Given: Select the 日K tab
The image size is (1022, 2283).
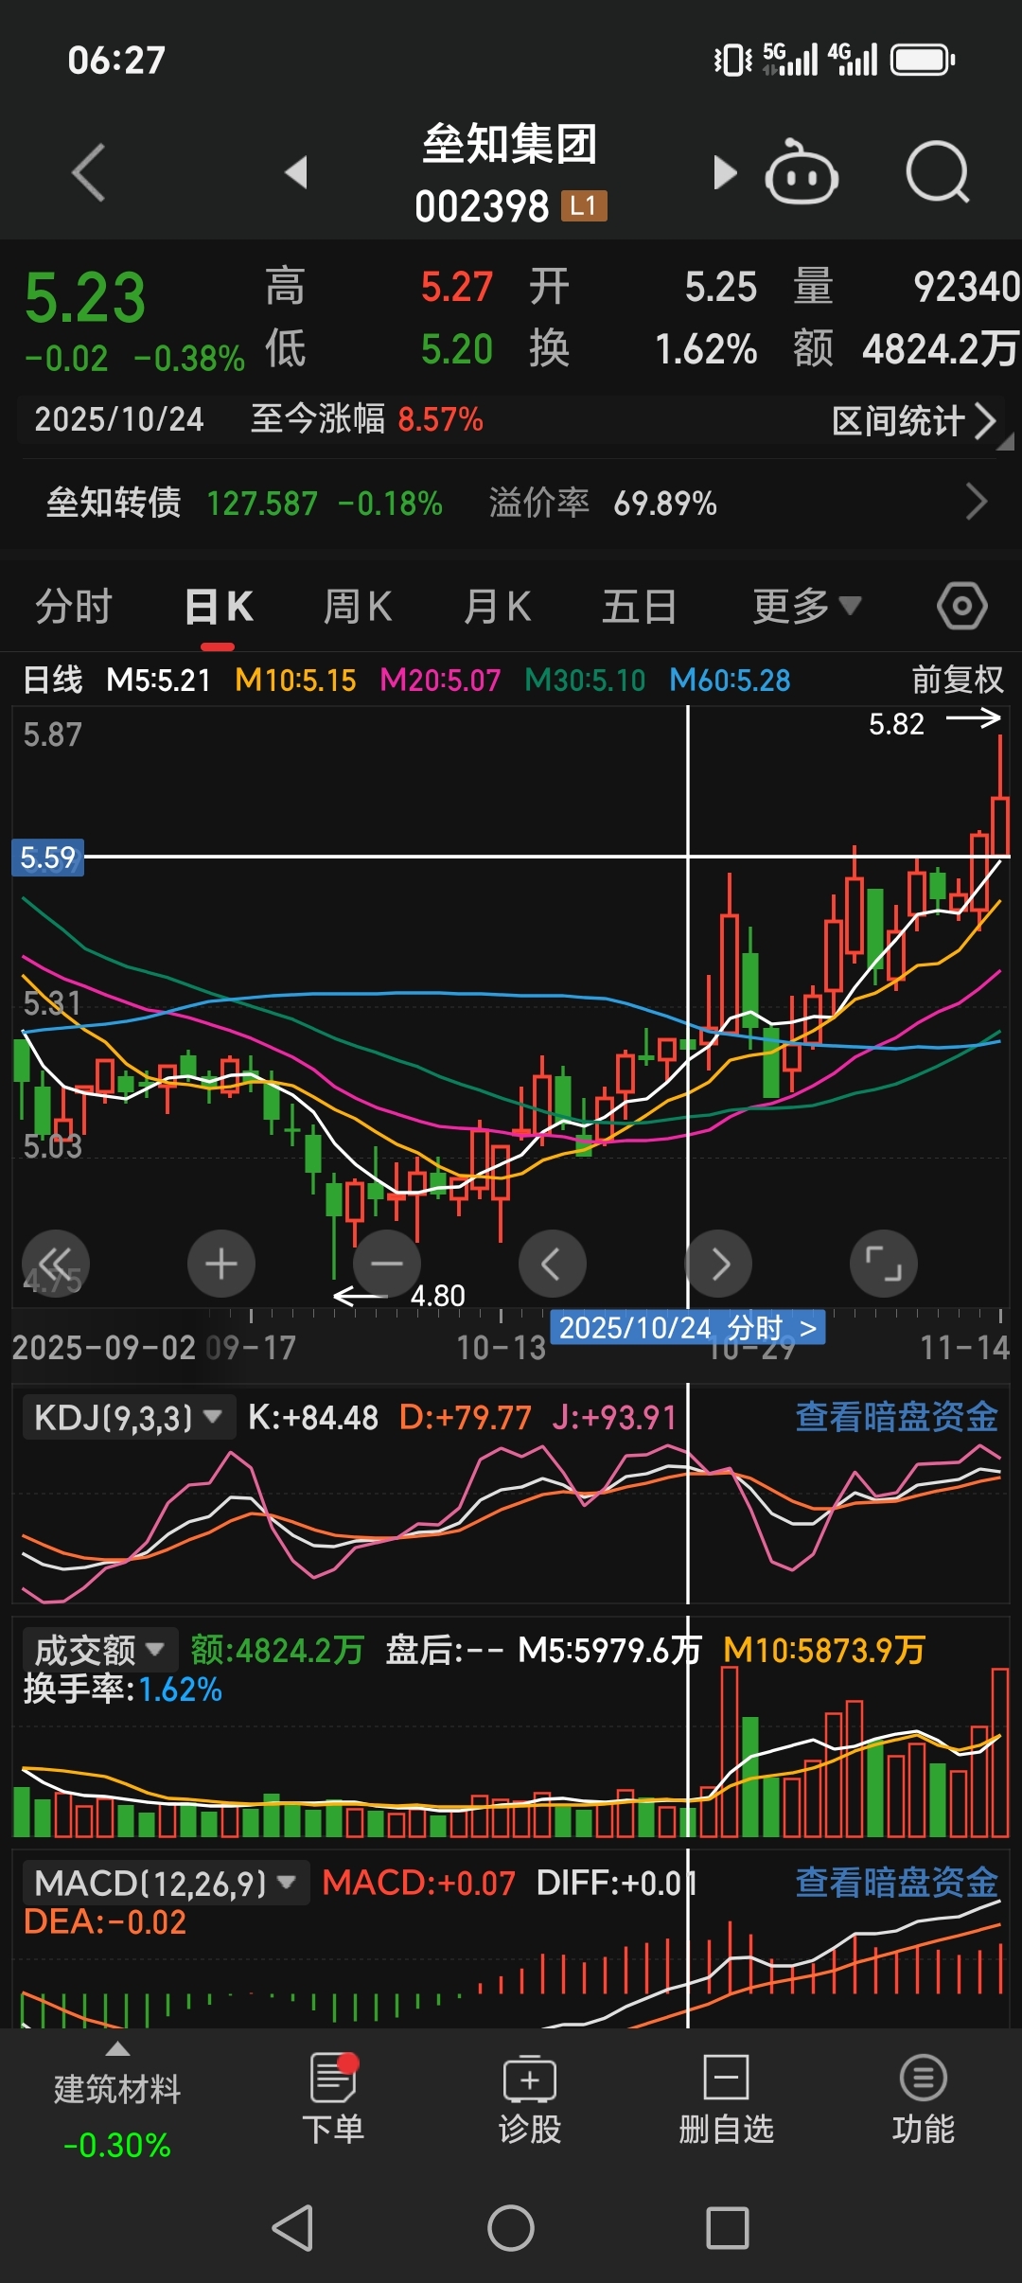Looking at the screenshot, I should [219, 606].
